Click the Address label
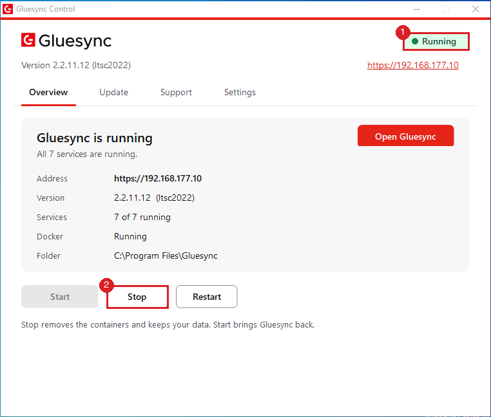 pyautogui.click(x=52, y=178)
